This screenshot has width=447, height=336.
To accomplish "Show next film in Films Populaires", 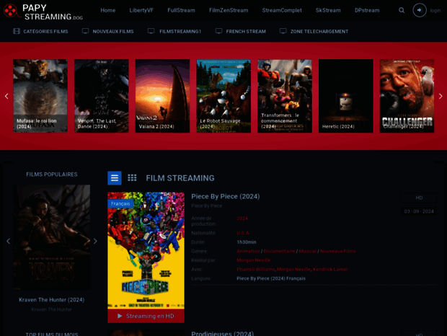I will pos(95,241).
